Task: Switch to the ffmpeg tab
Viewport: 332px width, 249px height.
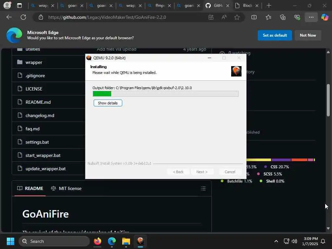Action: point(160,6)
